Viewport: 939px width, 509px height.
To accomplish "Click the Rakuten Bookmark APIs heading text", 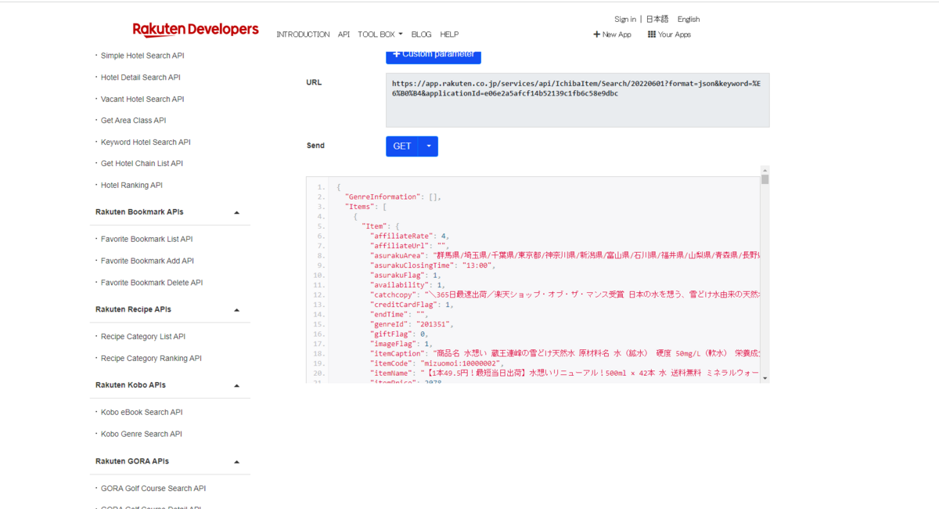I will 139,212.
